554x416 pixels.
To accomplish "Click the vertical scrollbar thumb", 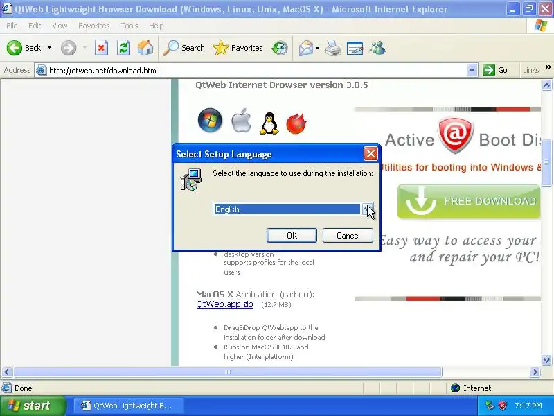I will point(546,162).
